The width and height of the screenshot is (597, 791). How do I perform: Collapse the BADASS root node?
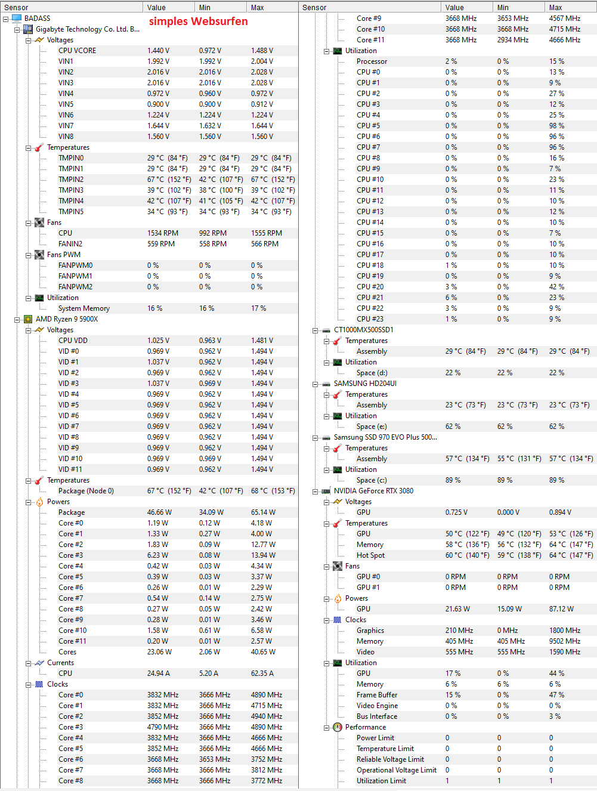click(x=6, y=18)
